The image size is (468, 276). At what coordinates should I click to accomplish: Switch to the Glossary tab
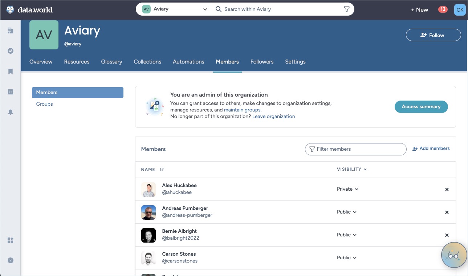click(111, 62)
